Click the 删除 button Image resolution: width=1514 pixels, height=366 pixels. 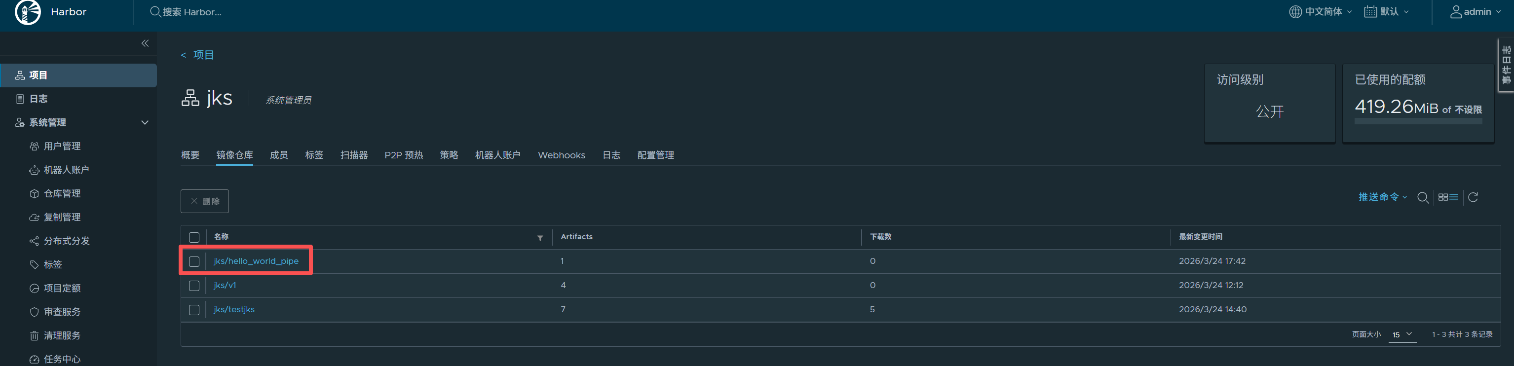point(204,201)
